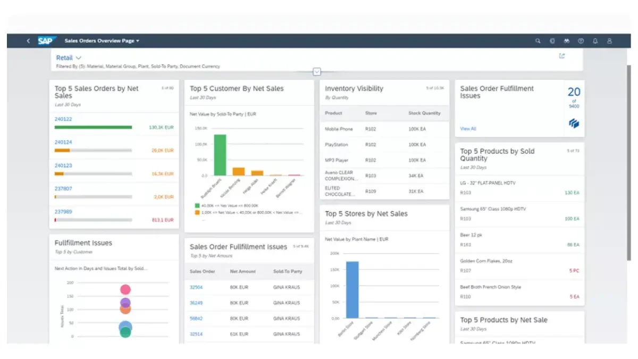Screen dimensions: 638x359
Task: Click the blue stacked-cubes icon on fulfillment card
Action: pos(574,123)
